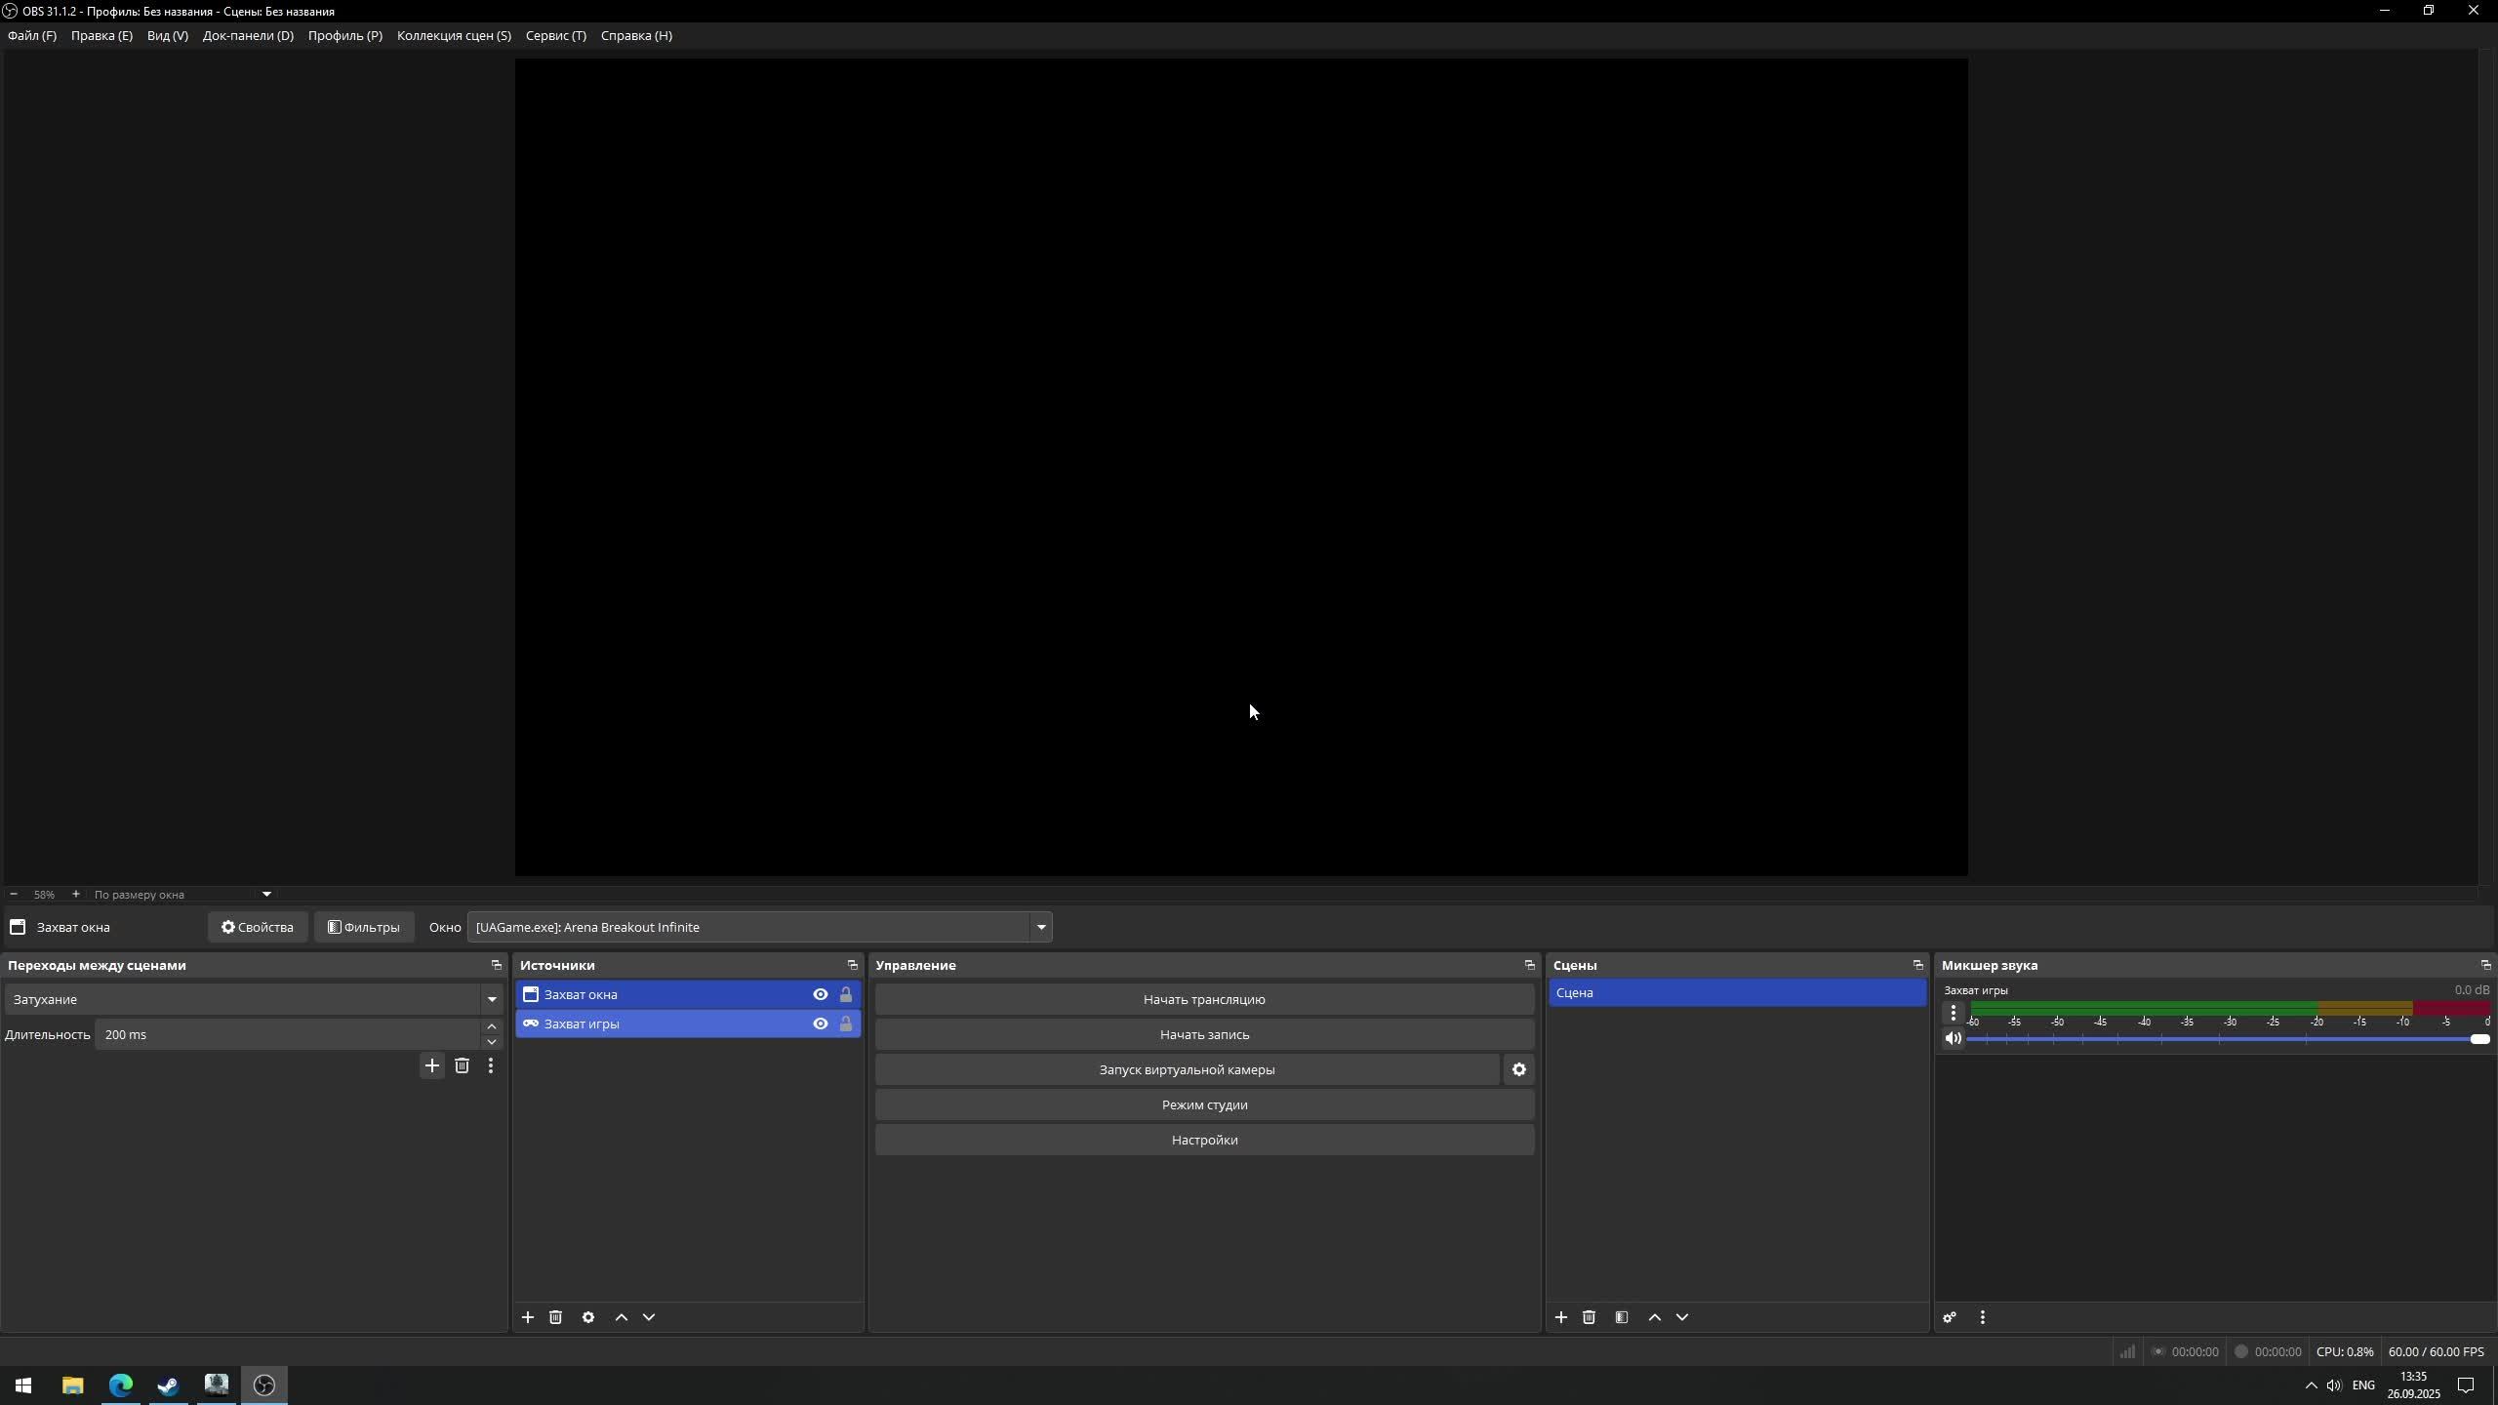Open advanced audio properties gears icon
The image size is (2498, 1405).
click(x=1950, y=1317)
